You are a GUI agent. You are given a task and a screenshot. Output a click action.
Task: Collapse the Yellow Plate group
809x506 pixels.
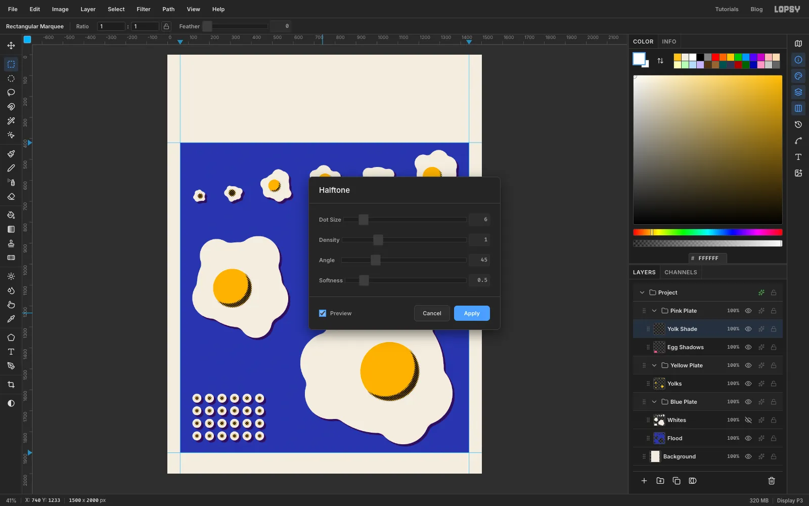click(654, 365)
